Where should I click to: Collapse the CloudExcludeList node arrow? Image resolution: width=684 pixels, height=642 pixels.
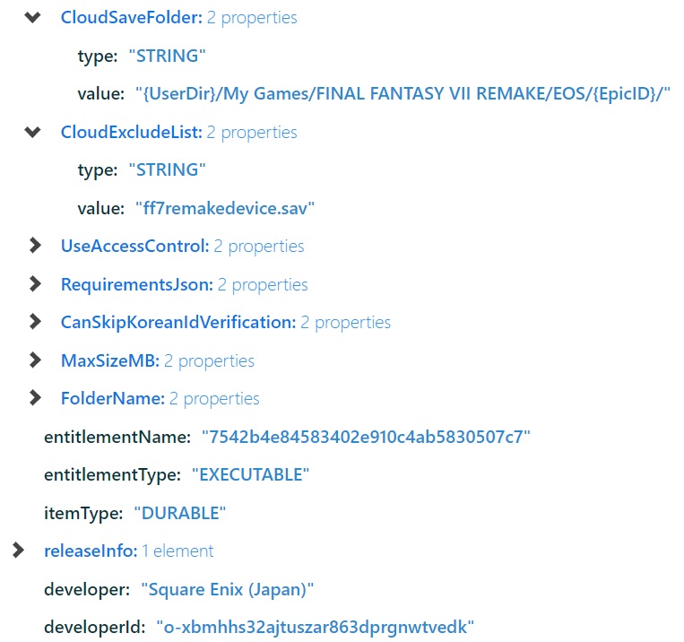pos(33,132)
